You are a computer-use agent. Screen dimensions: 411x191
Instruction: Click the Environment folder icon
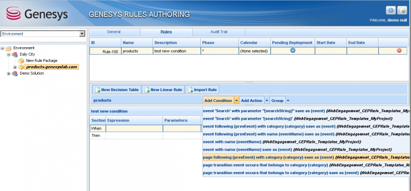pyautogui.click(x=9, y=48)
